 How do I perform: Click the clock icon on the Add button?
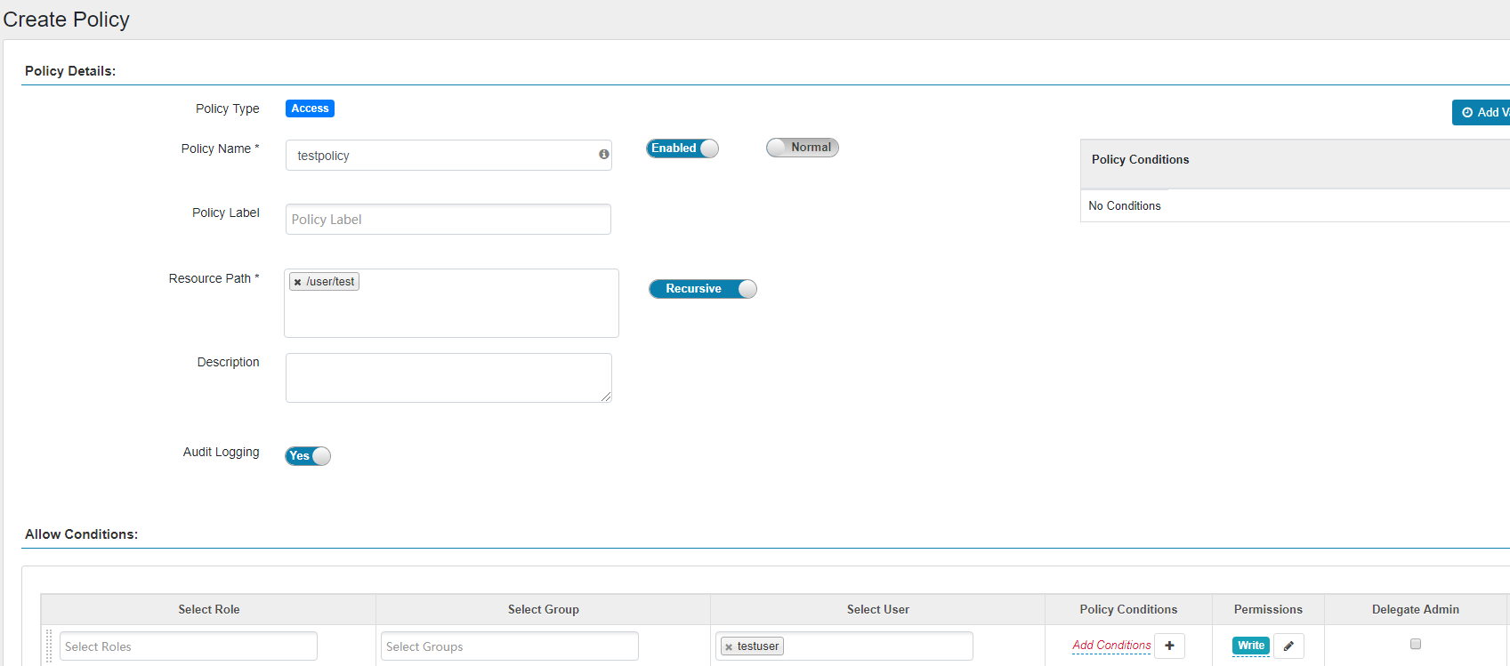click(x=1467, y=113)
